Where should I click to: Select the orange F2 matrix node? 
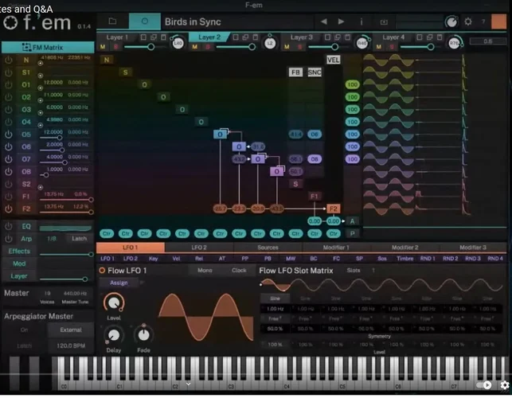[333, 209]
